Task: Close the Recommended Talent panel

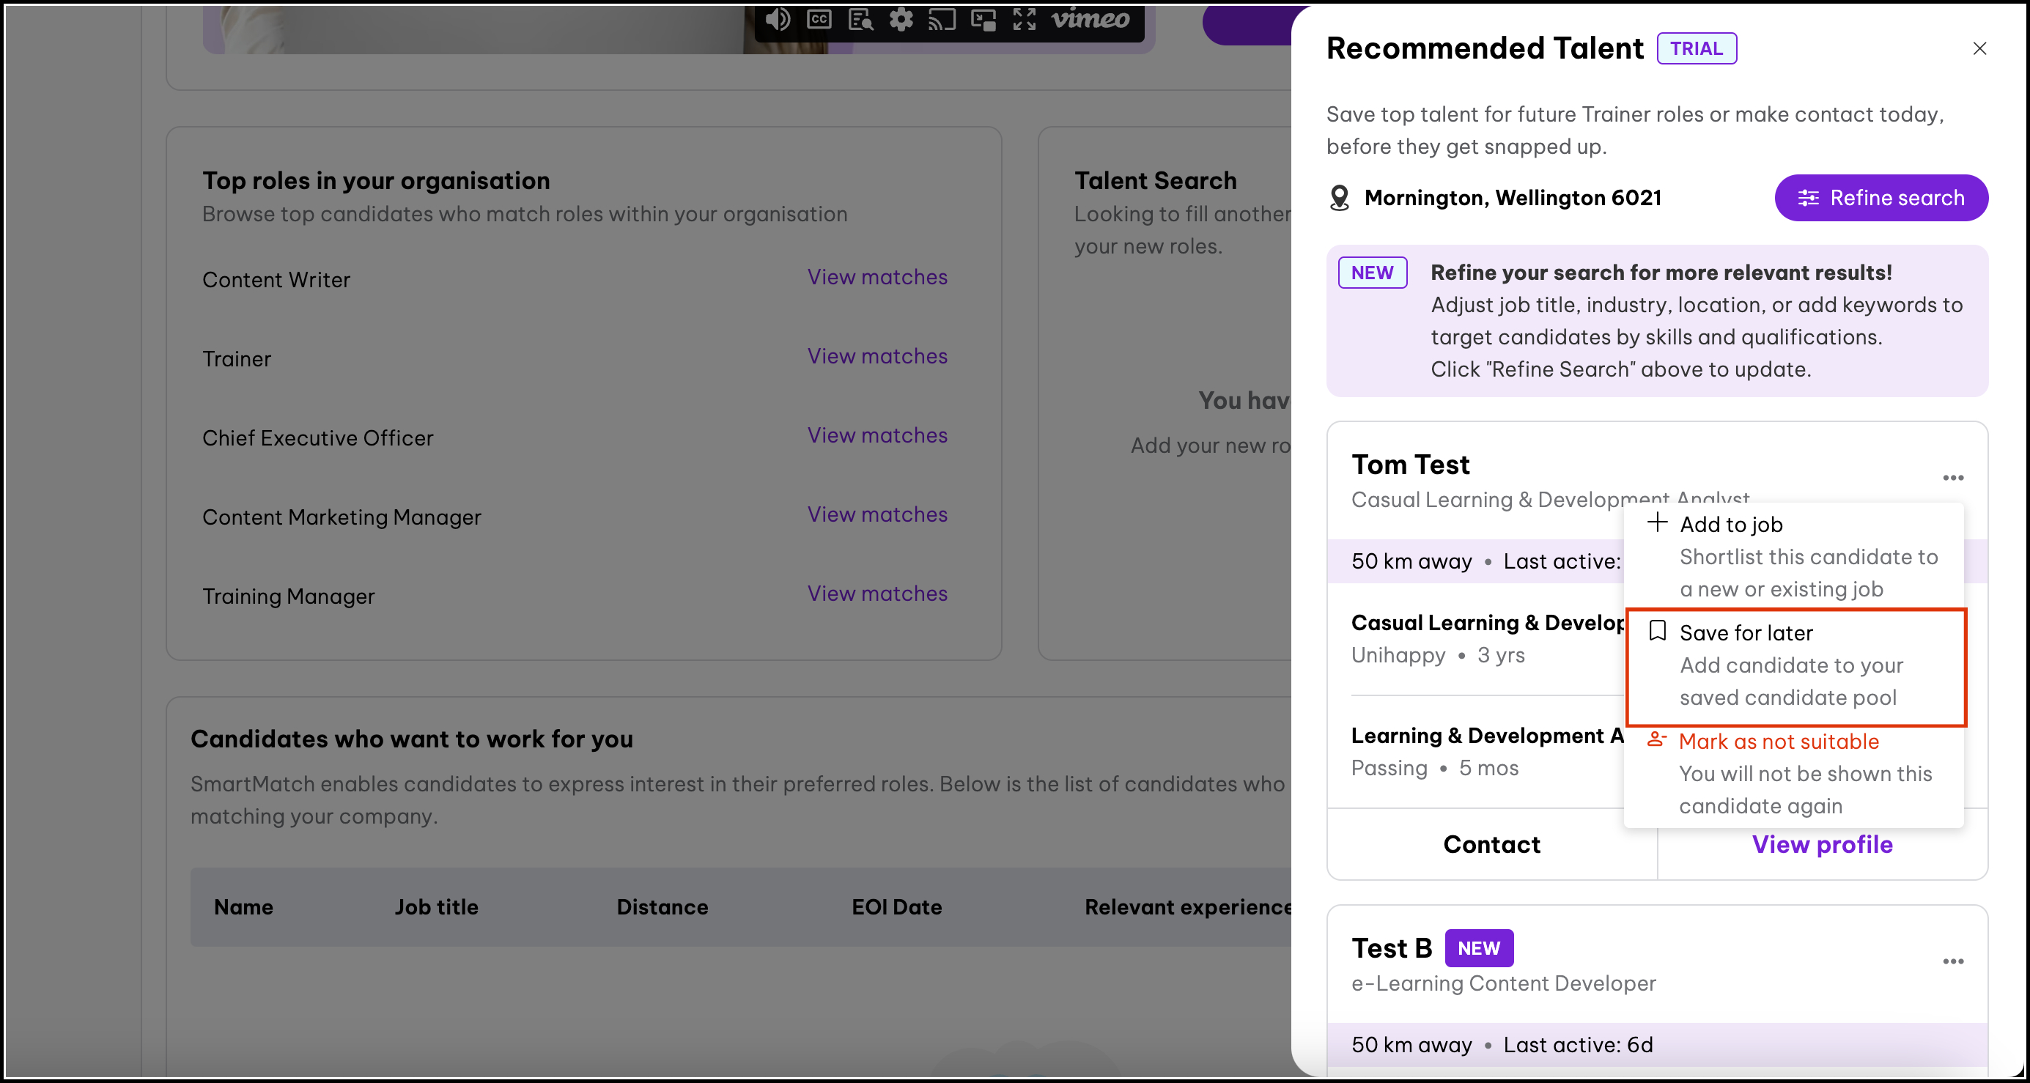Action: 1979,49
